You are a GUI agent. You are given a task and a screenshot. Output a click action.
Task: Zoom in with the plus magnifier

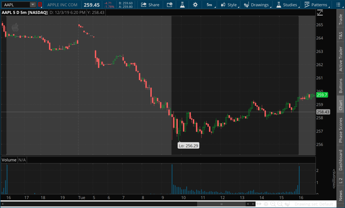pos(273,204)
